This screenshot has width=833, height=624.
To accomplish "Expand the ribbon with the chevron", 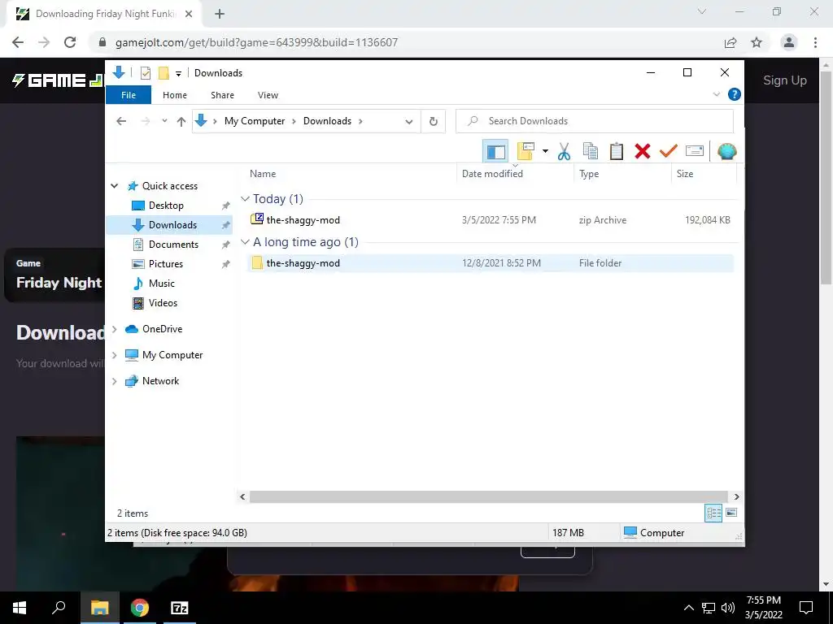I will [717, 94].
